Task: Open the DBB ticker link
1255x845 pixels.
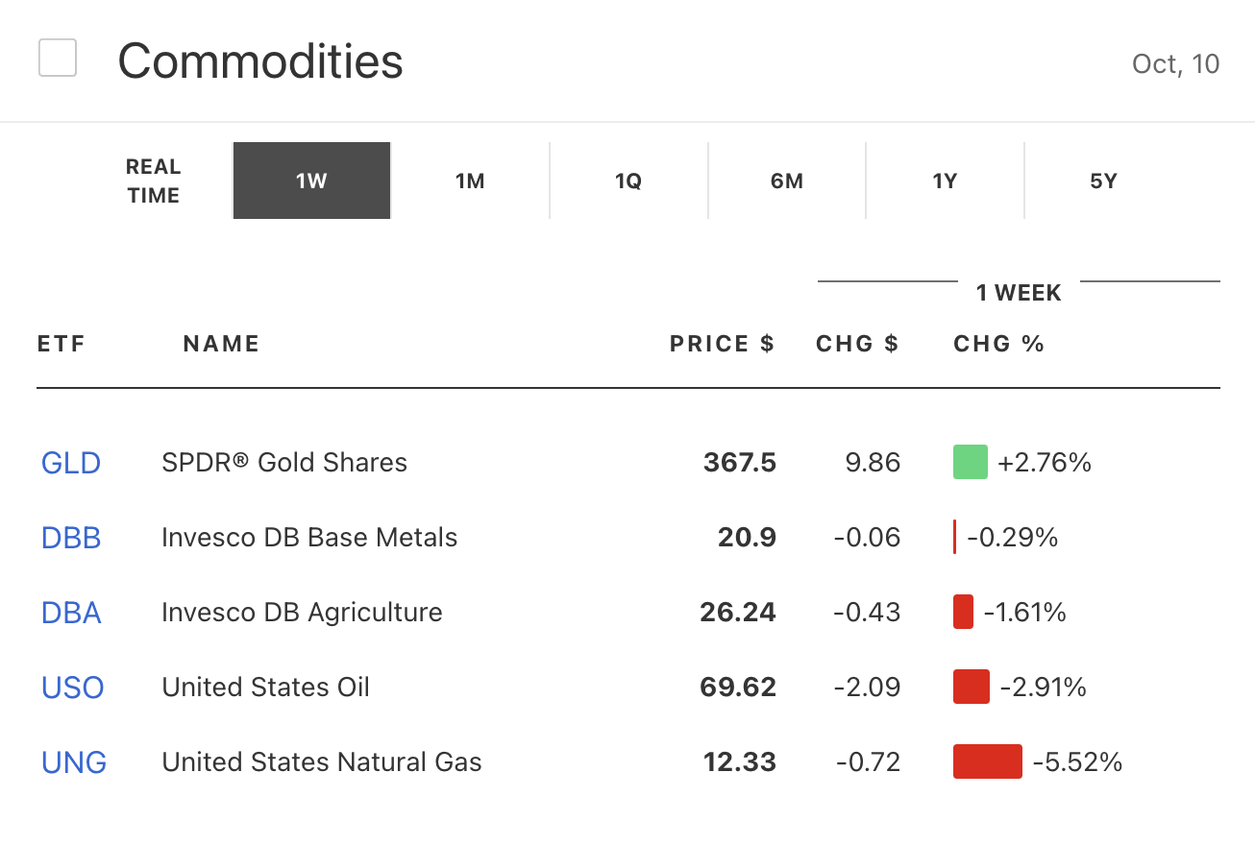Action: (x=71, y=538)
